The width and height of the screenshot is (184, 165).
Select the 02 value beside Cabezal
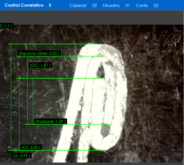(x=94, y=6)
